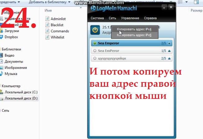Open Видео library
Viewport: 203px width, 139px height.
(9, 55)
